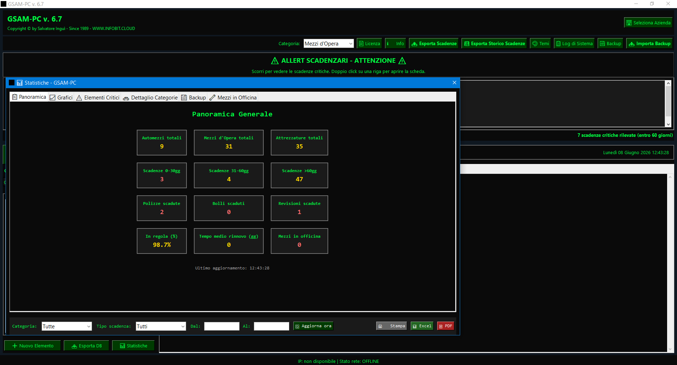
Task: Open the Dettaglio Categorie tab
Action: [x=150, y=98]
